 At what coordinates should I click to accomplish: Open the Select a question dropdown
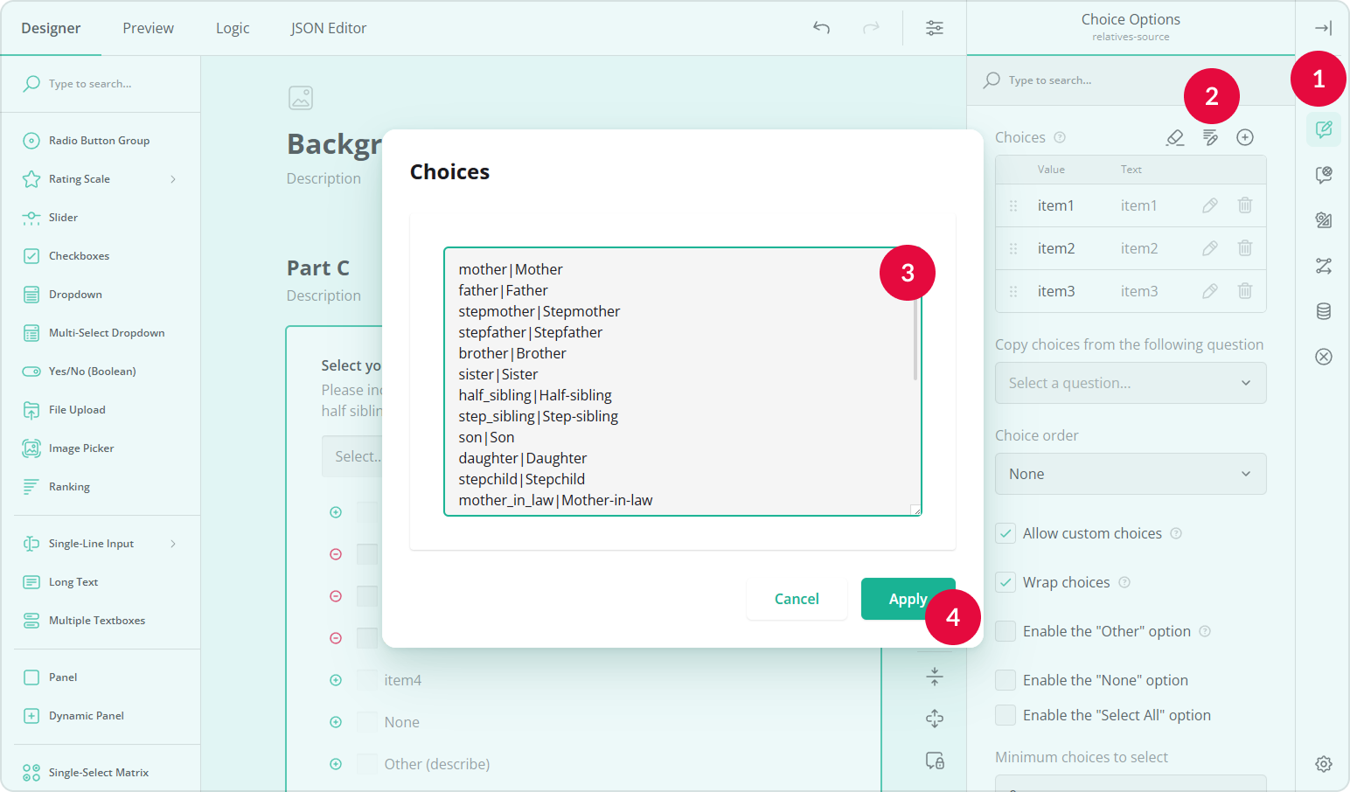coord(1130,383)
